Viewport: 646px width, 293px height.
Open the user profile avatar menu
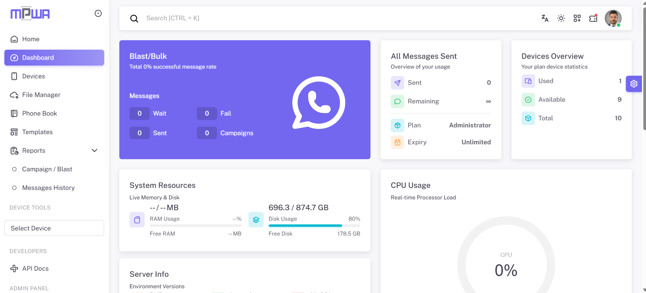click(x=613, y=18)
